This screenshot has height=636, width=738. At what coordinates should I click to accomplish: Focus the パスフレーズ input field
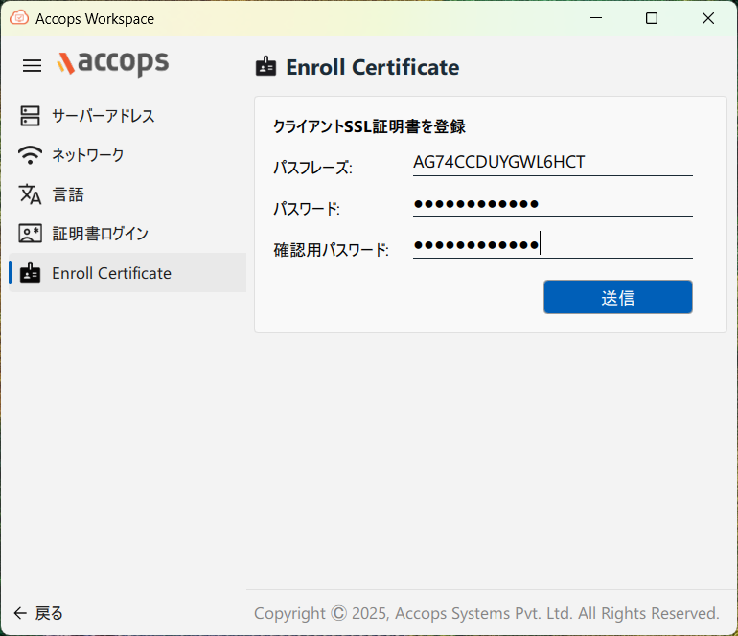click(553, 162)
